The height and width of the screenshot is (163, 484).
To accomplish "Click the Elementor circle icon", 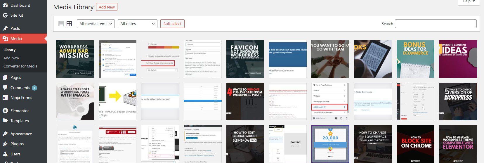I will [5, 111].
